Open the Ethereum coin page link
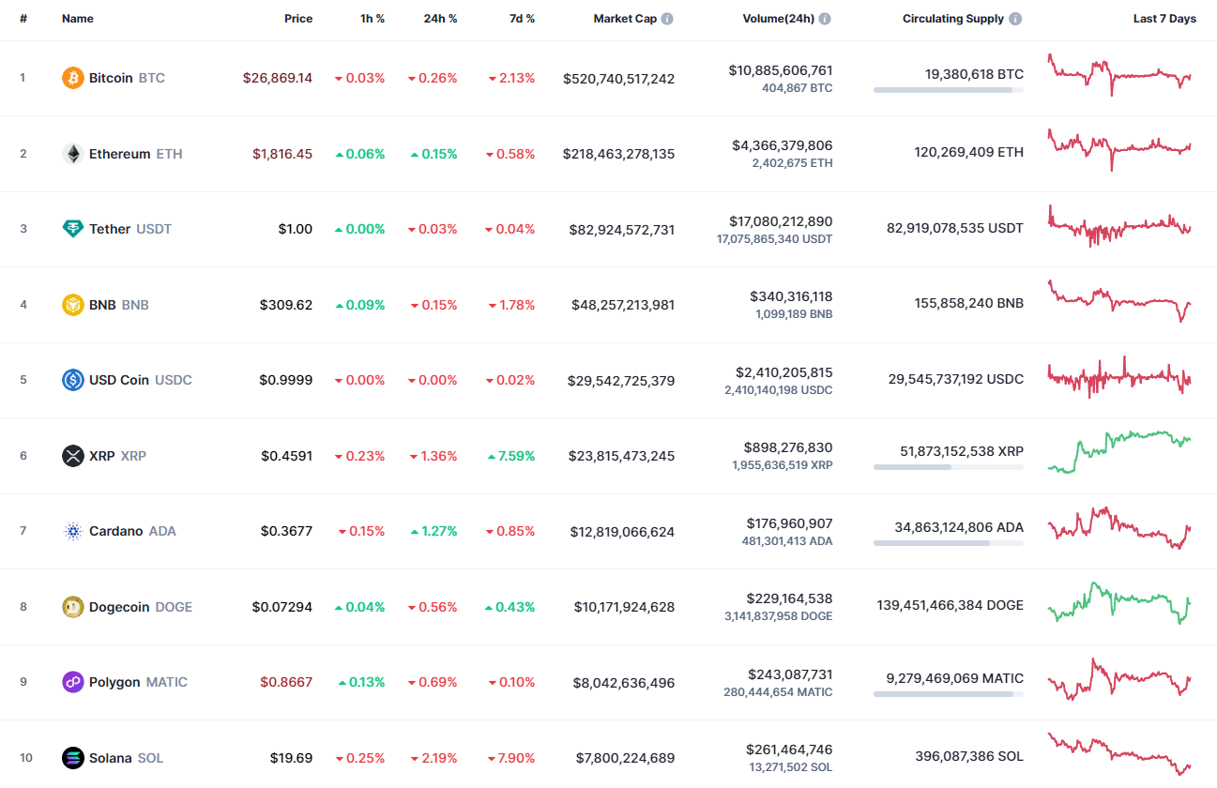Screen dimensions: 1217x788 122,153
